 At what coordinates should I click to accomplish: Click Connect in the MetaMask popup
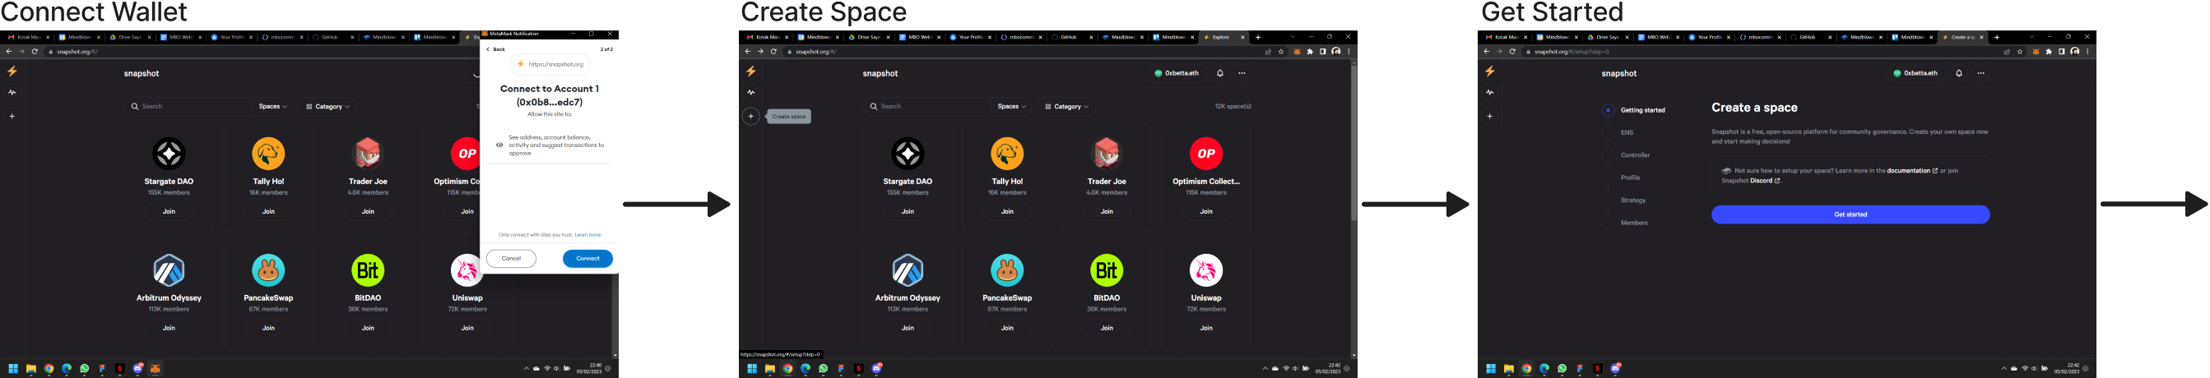click(x=587, y=258)
